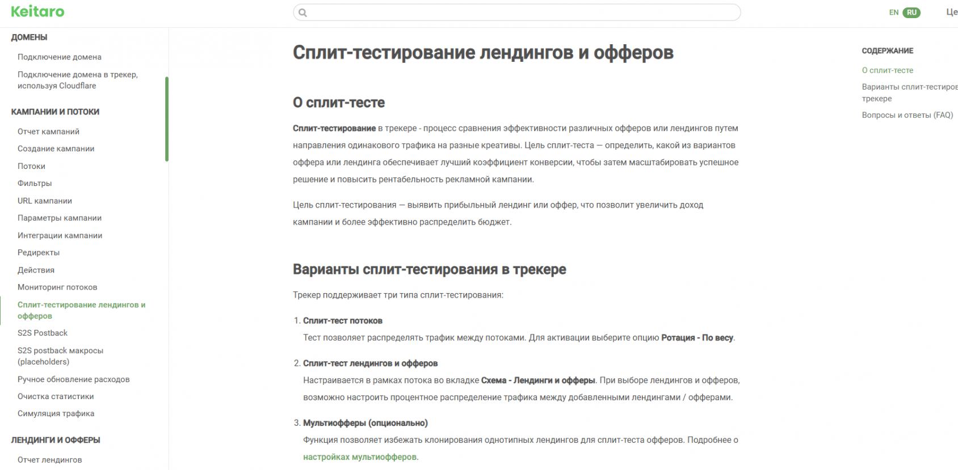The image size is (958, 470).
Task: Follow the настройках мультиофферов link
Action: pos(360,457)
